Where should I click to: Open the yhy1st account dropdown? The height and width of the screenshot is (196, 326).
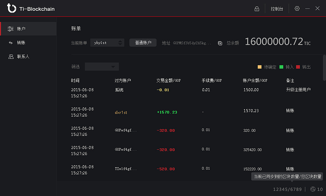pos(107,43)
